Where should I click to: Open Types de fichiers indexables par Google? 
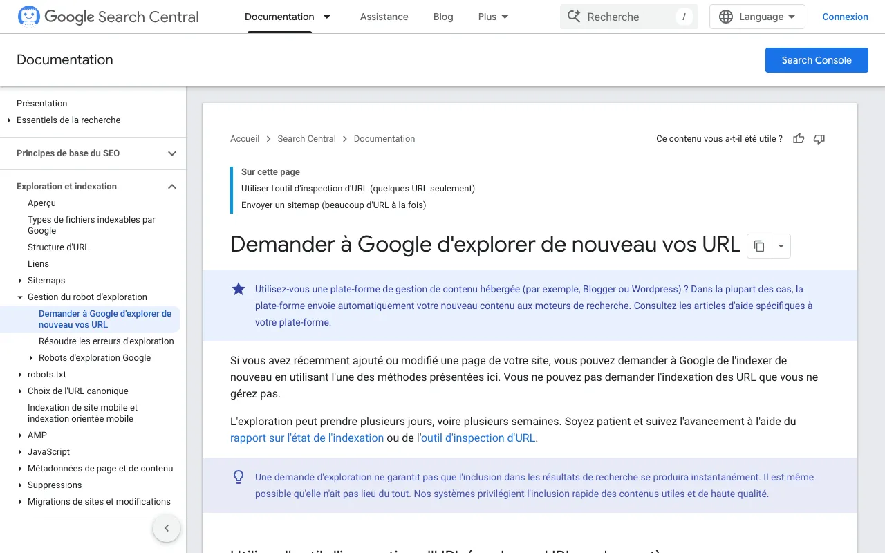coord(91,225)
